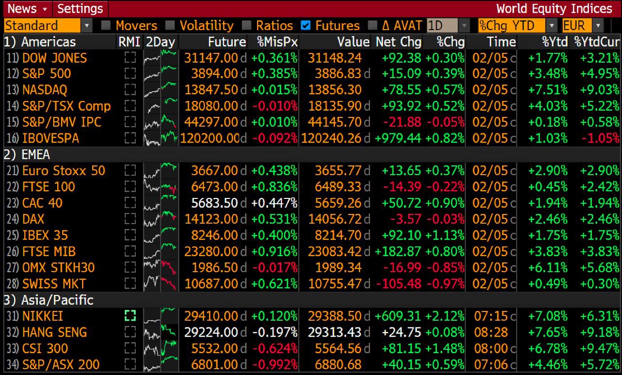The image size is (622, 375).
Task: Open the CSI 300 2Day sparkline chart
Action: coord(160,348)
